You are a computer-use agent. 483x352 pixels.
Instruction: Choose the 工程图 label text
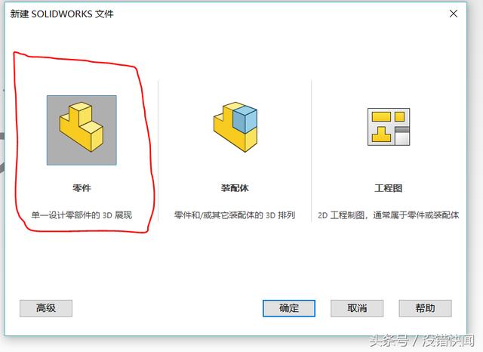[x=389, y=188]
